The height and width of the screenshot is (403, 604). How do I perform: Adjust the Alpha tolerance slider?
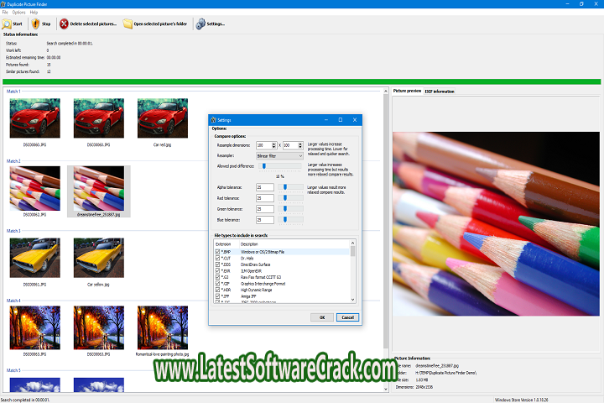coord(285,187)
